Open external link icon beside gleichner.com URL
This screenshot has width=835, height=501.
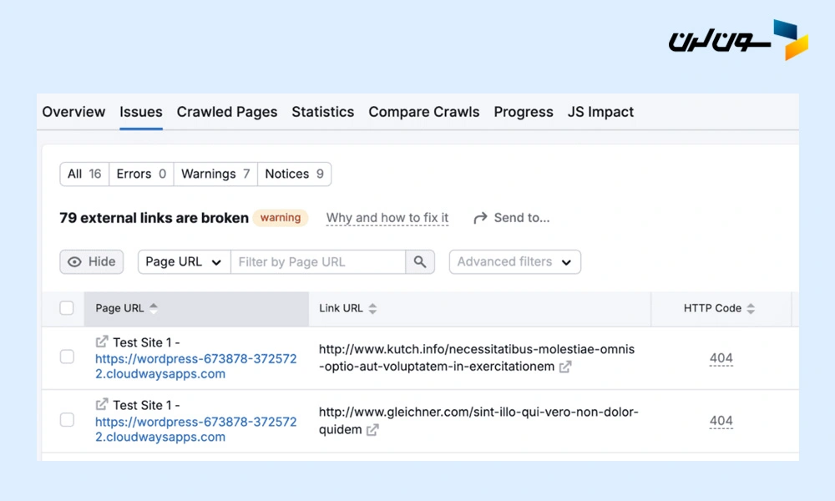372,430
